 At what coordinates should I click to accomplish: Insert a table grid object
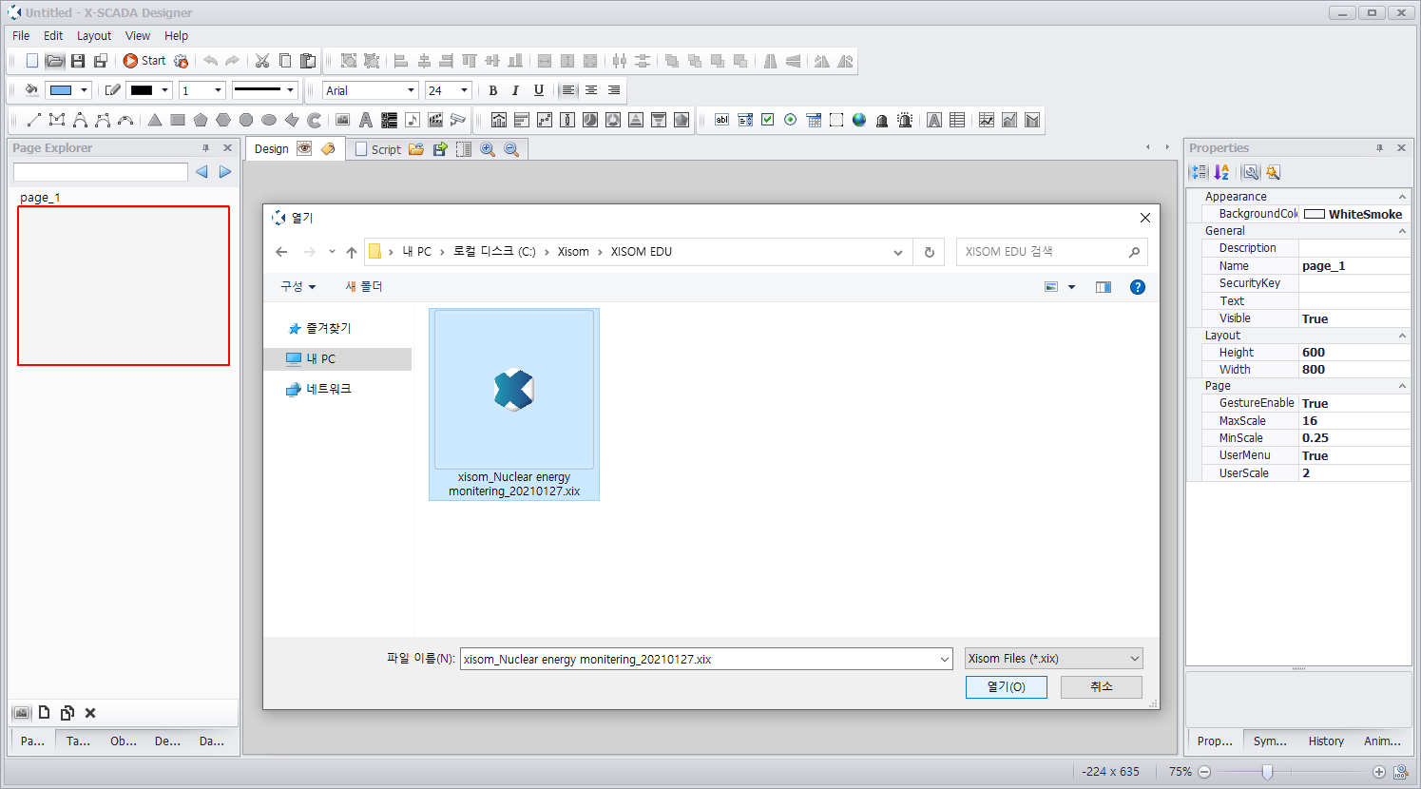click(957, 120)
